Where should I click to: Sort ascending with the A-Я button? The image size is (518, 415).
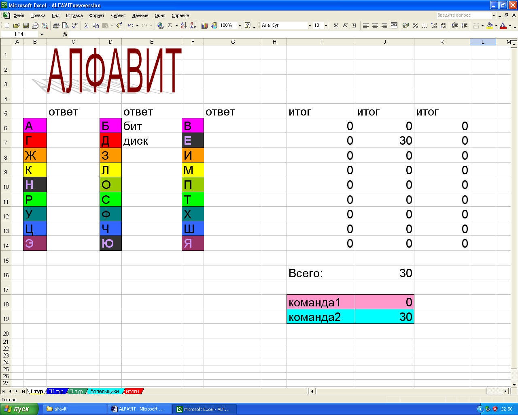[x=183, y=26]
